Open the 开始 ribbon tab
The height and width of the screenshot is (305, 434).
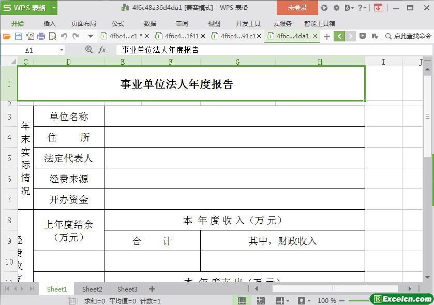[x=18, y=23]
